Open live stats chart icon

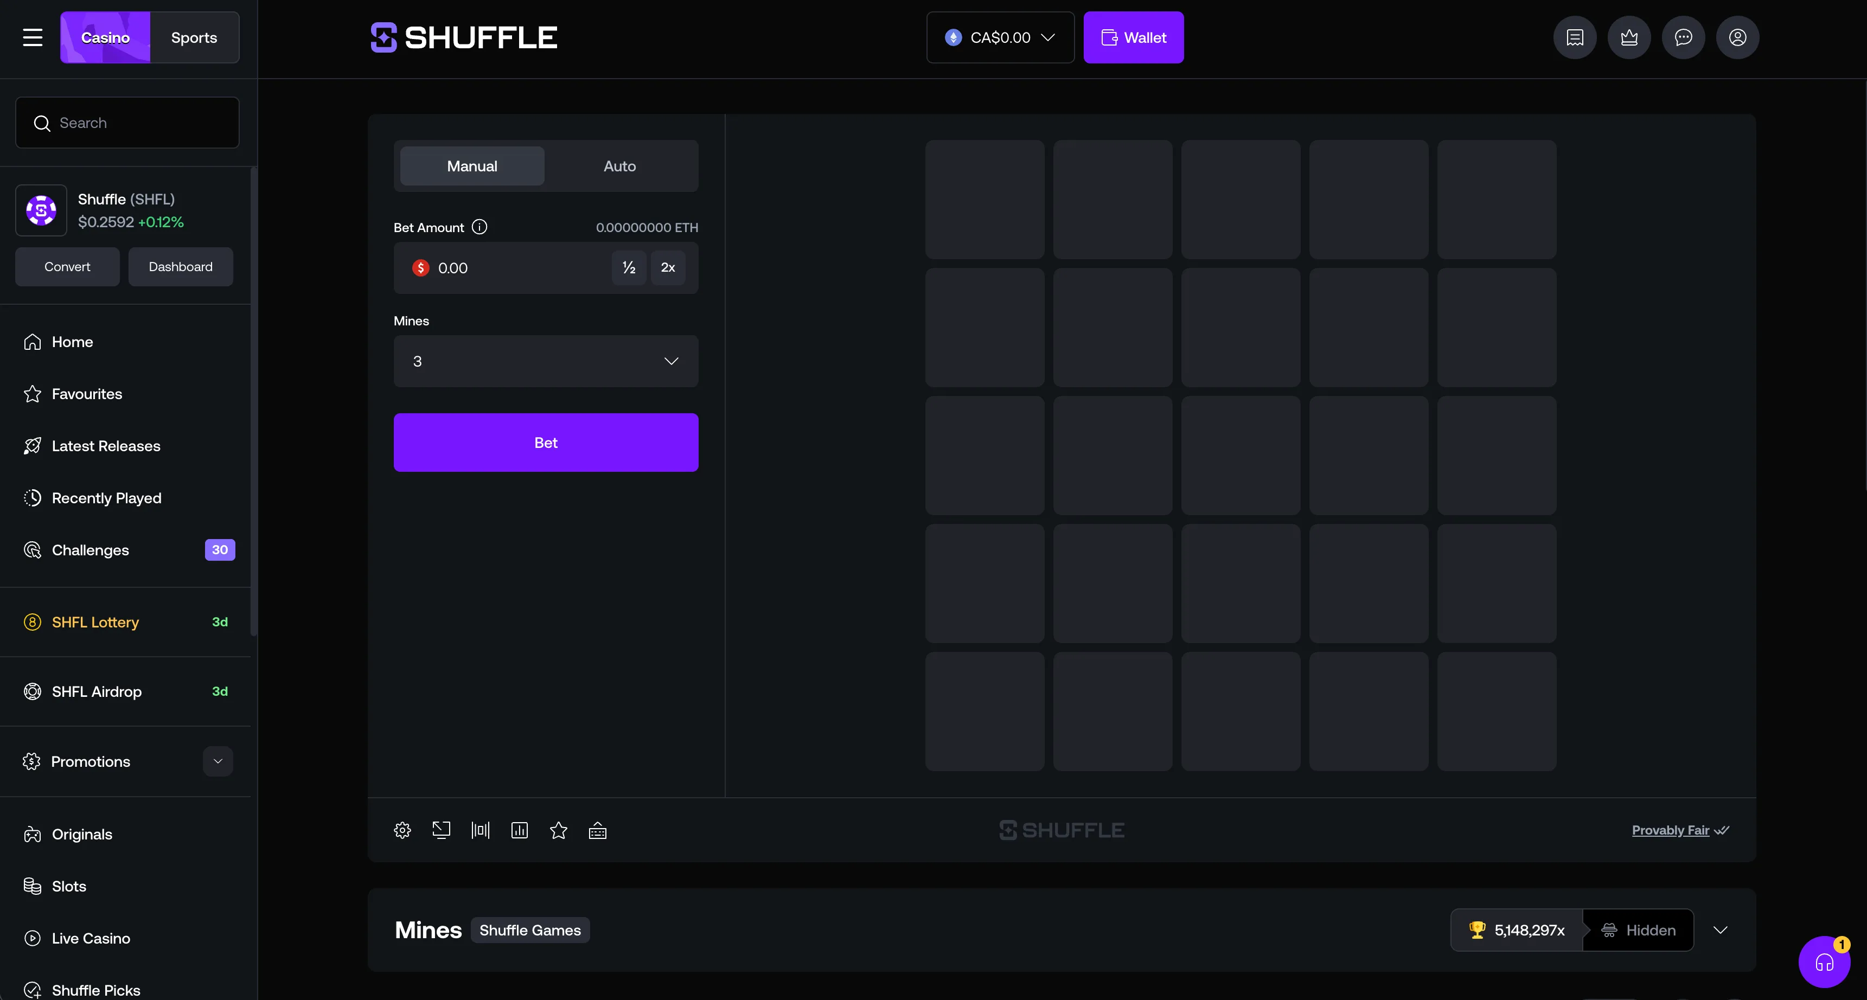click(520, 830)
